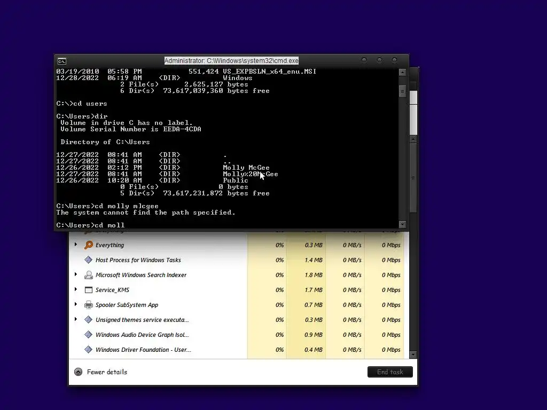Expand the Spooler SubSystem App group

tap(76, 304)
